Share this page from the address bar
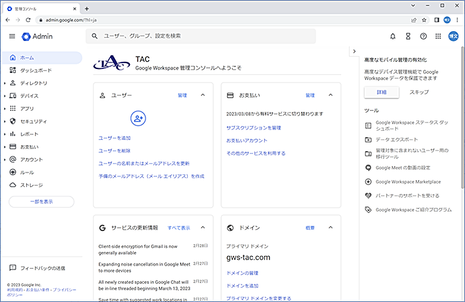This screenshot has width=465, height=302. [x=413, y=20]
